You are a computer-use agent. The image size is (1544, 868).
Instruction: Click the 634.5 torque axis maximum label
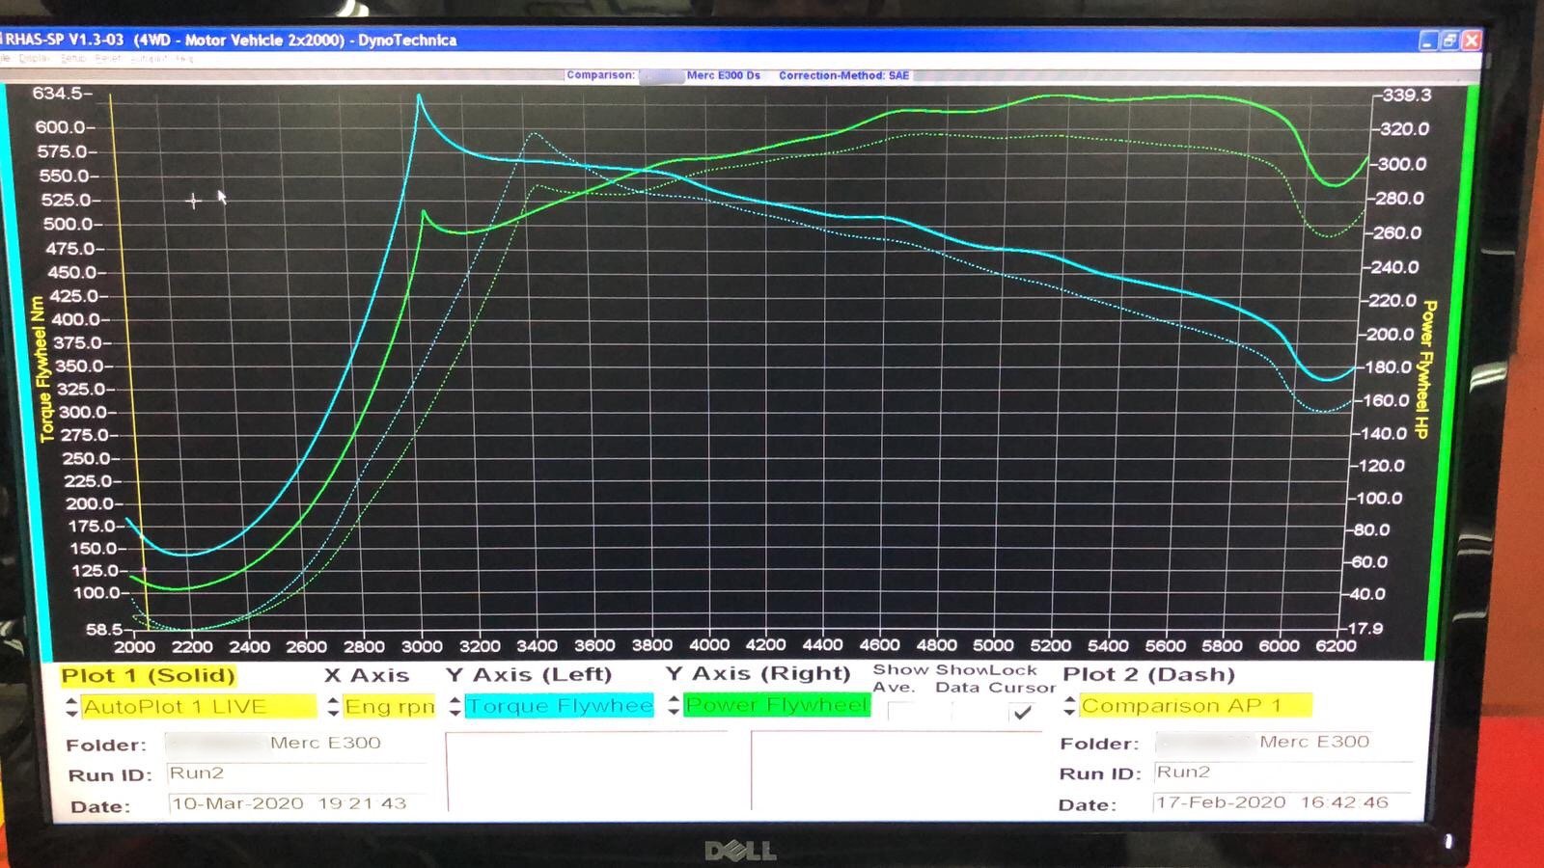click(60, 94)
